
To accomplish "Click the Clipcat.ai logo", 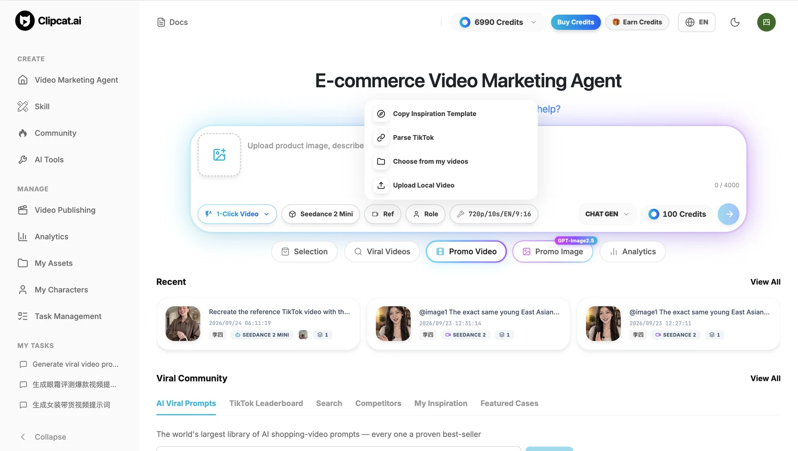I will pos(48,21).
